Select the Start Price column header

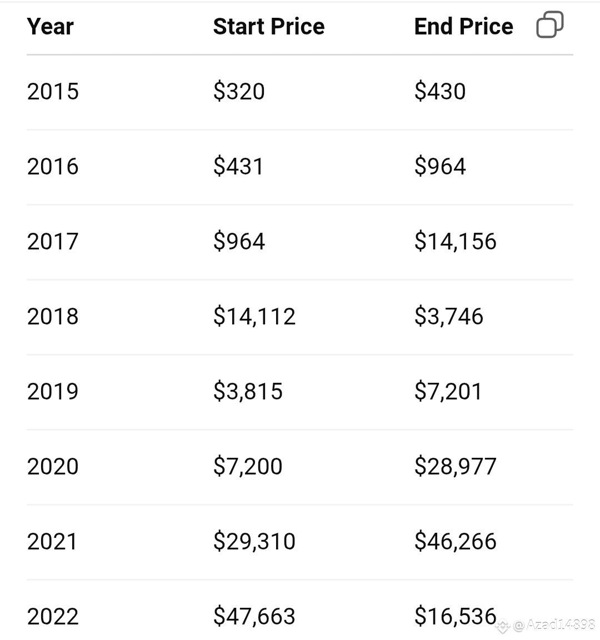point(268,27)
